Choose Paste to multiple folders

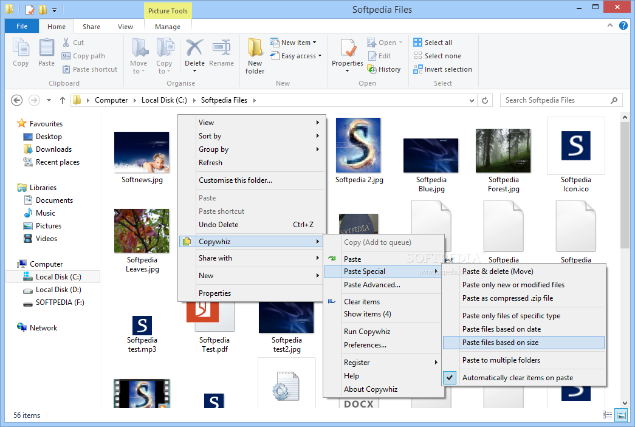click(x=524, y=360)
